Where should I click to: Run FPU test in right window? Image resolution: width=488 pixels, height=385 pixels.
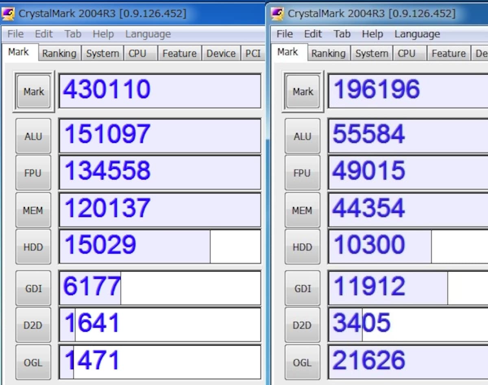pos(303,173)
